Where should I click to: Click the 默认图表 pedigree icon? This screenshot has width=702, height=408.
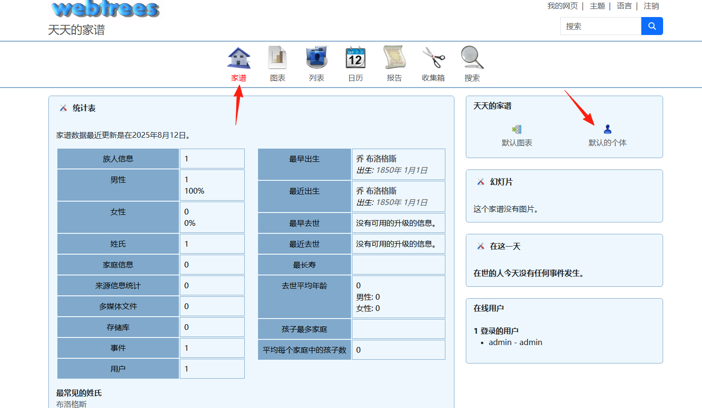[x=517, y=129]
